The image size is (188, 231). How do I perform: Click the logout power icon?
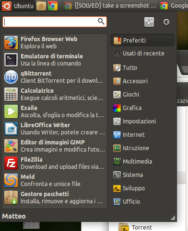click(166, 22)
